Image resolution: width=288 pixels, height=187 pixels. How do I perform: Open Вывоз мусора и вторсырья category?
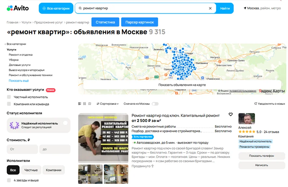[x=27, y=70]
